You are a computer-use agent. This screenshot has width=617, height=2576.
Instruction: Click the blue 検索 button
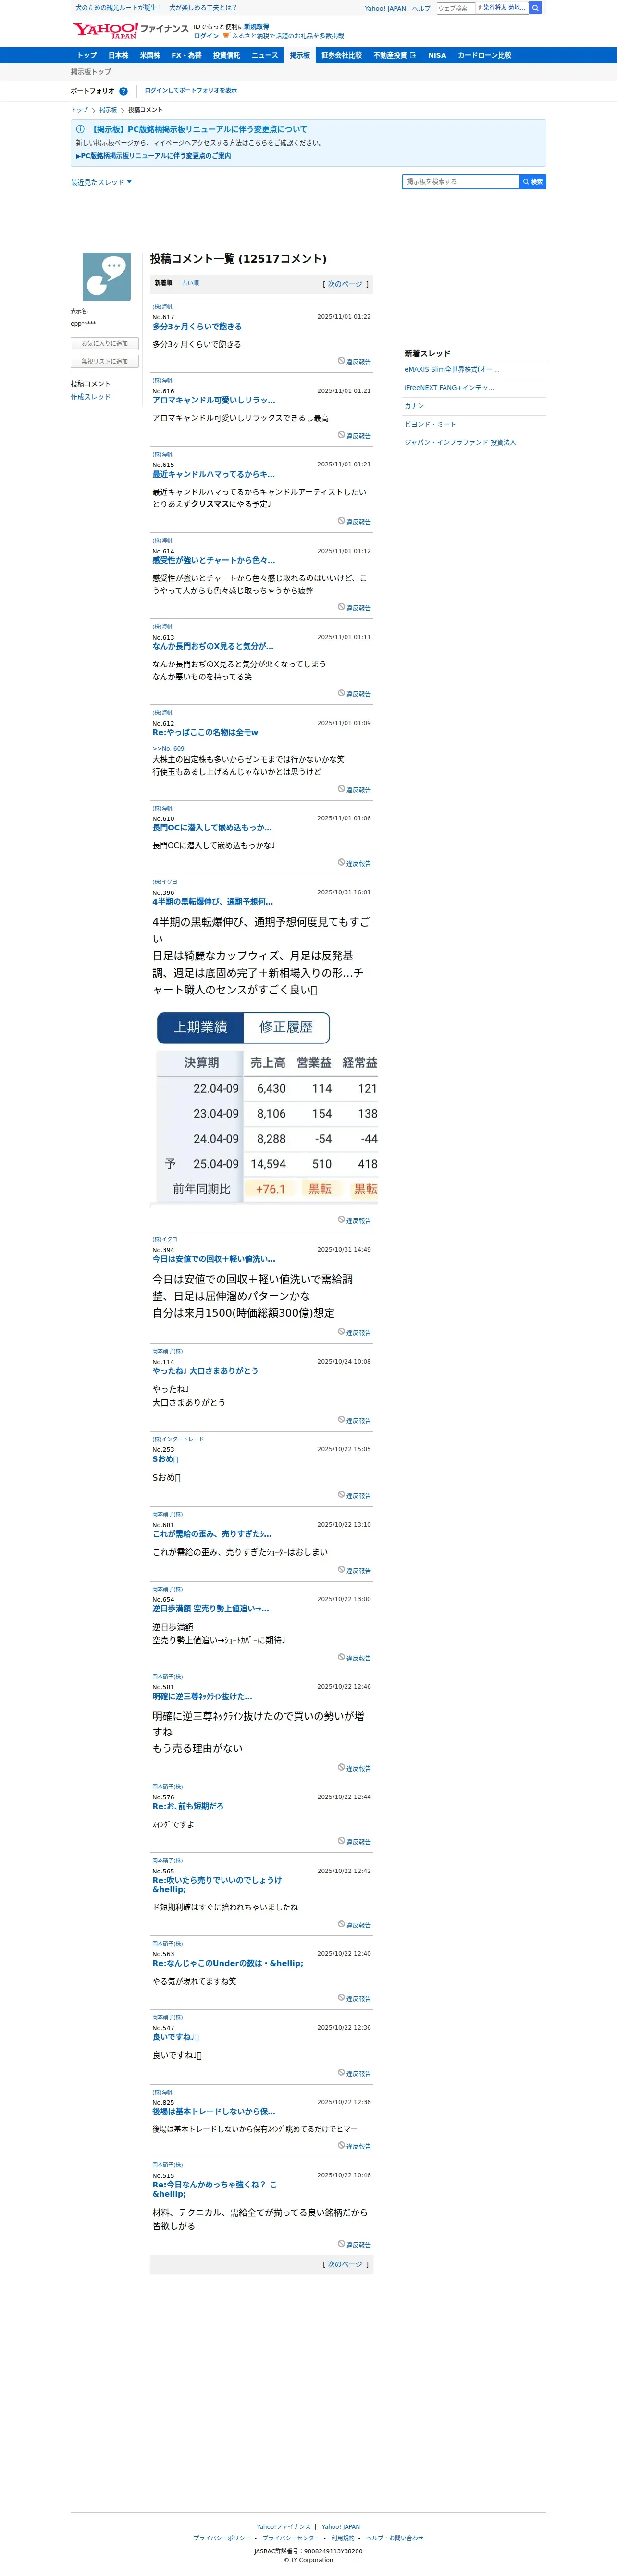[x=533, y=182]
